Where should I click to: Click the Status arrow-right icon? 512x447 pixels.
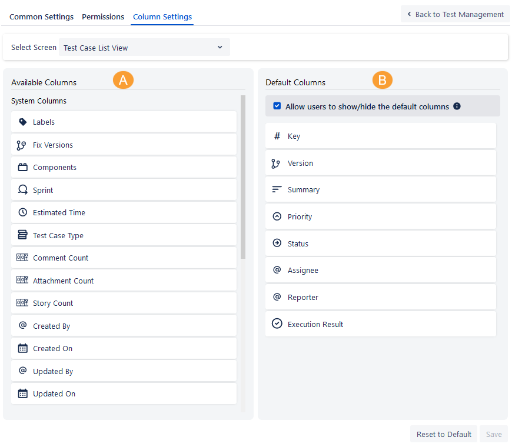[x=277, y=243]
